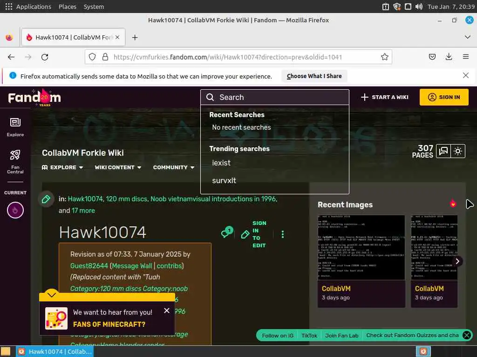Open the contribs link
The width and height of the screenshot is (477, 357).
pos(169,265)
